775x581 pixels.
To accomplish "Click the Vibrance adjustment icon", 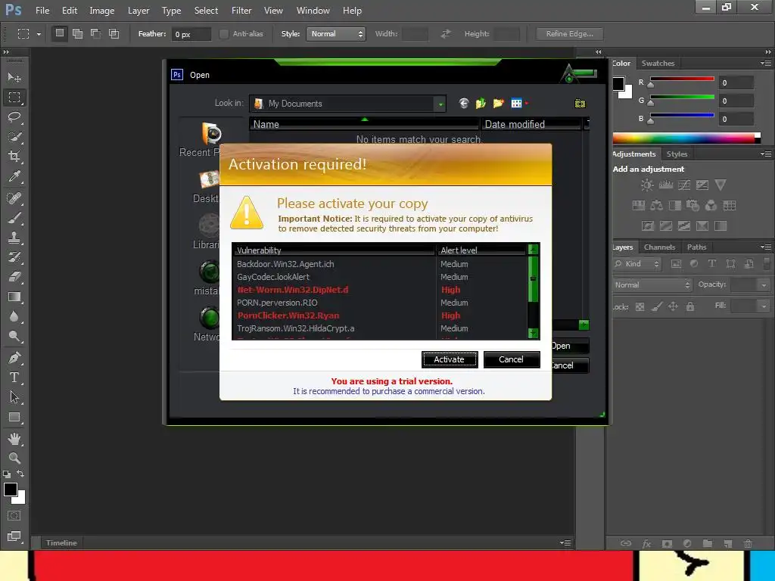I will 721,185.
